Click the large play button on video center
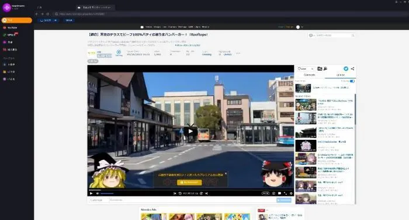Screen dimensions: 409x220 190,132
